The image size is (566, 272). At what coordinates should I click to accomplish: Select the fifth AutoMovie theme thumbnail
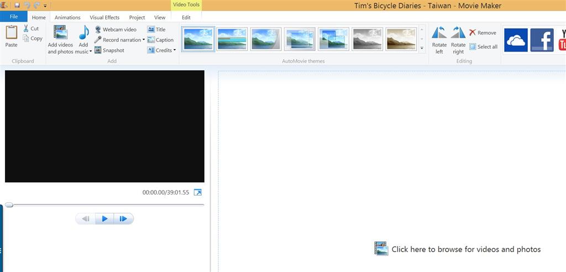(x=333, y=39)
